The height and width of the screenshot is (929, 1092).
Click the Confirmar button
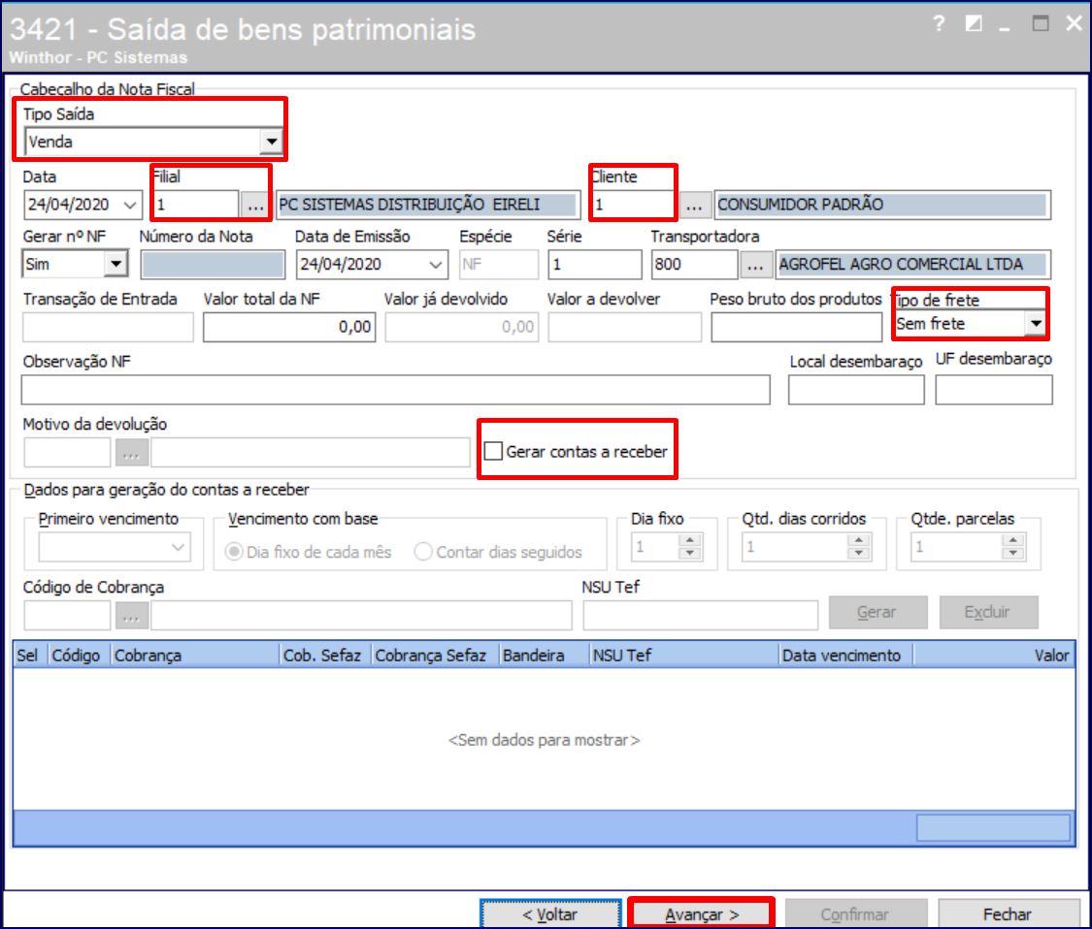pos(855,914)
